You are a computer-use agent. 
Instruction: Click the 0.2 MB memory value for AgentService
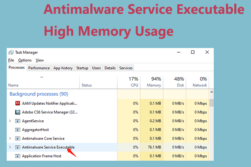pyautogui.click(x=155, y=121)
